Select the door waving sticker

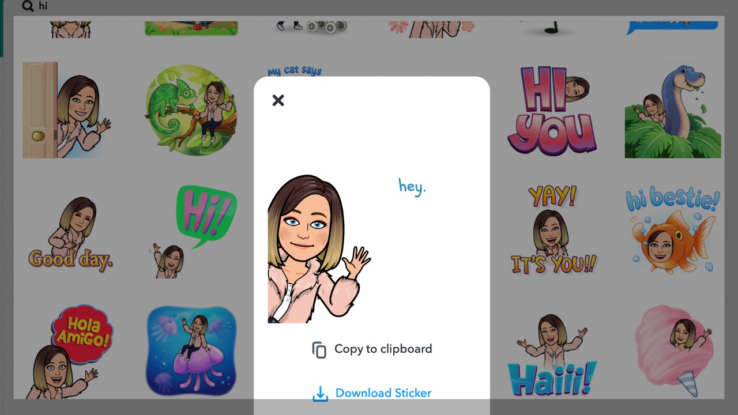pyautogui.click(x=67, y=110)
